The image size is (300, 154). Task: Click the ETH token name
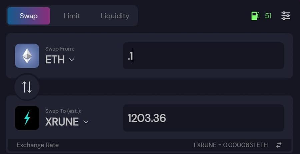[x=55, y=60]
